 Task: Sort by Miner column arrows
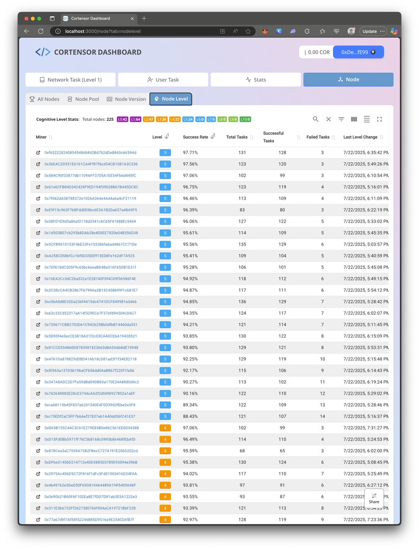click(x=51, y=137)
